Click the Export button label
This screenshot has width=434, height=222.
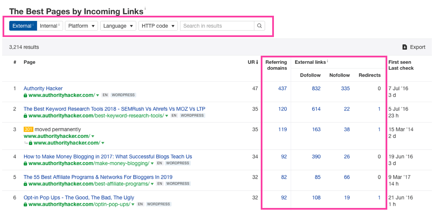[x=418, y=47]
